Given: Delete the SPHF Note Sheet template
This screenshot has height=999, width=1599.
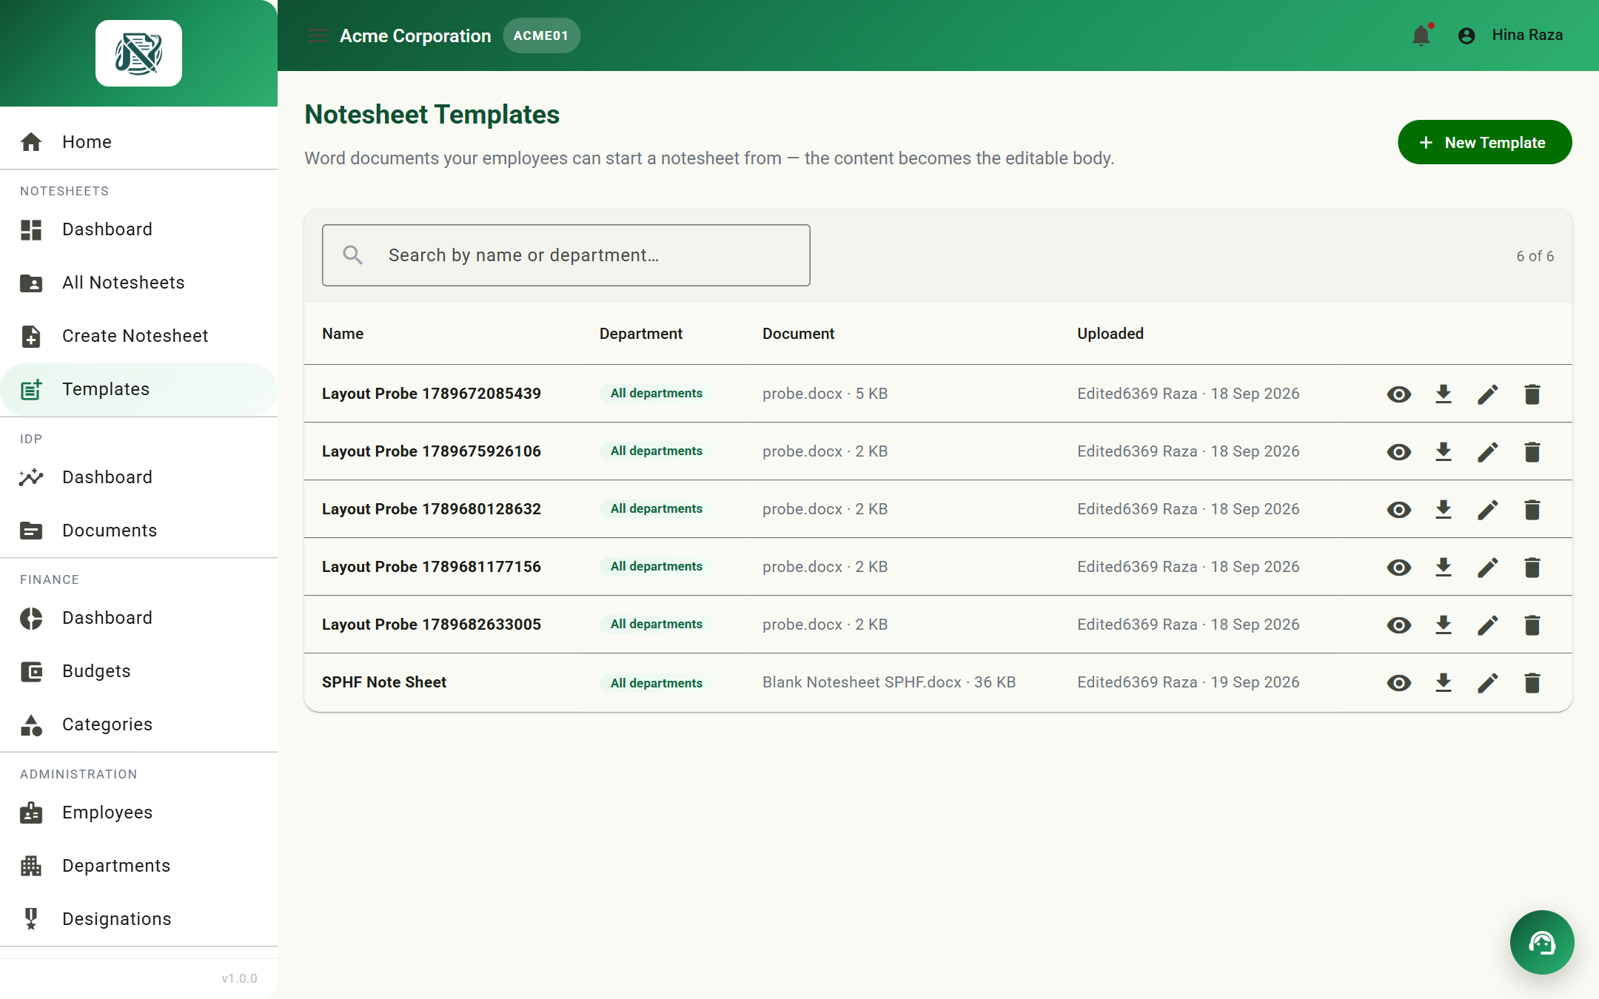Looking at the screenshot, I should tap(1532, 682).
